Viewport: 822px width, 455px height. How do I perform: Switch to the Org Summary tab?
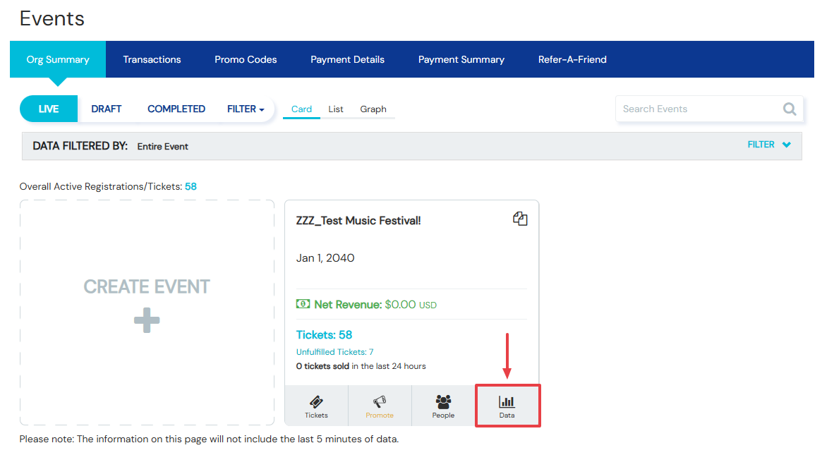(58, 59)
